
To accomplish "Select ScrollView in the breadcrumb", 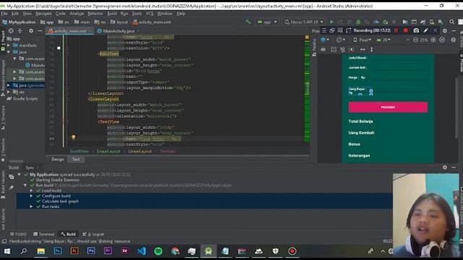I will pyautogui.click(x=79, y=151).
